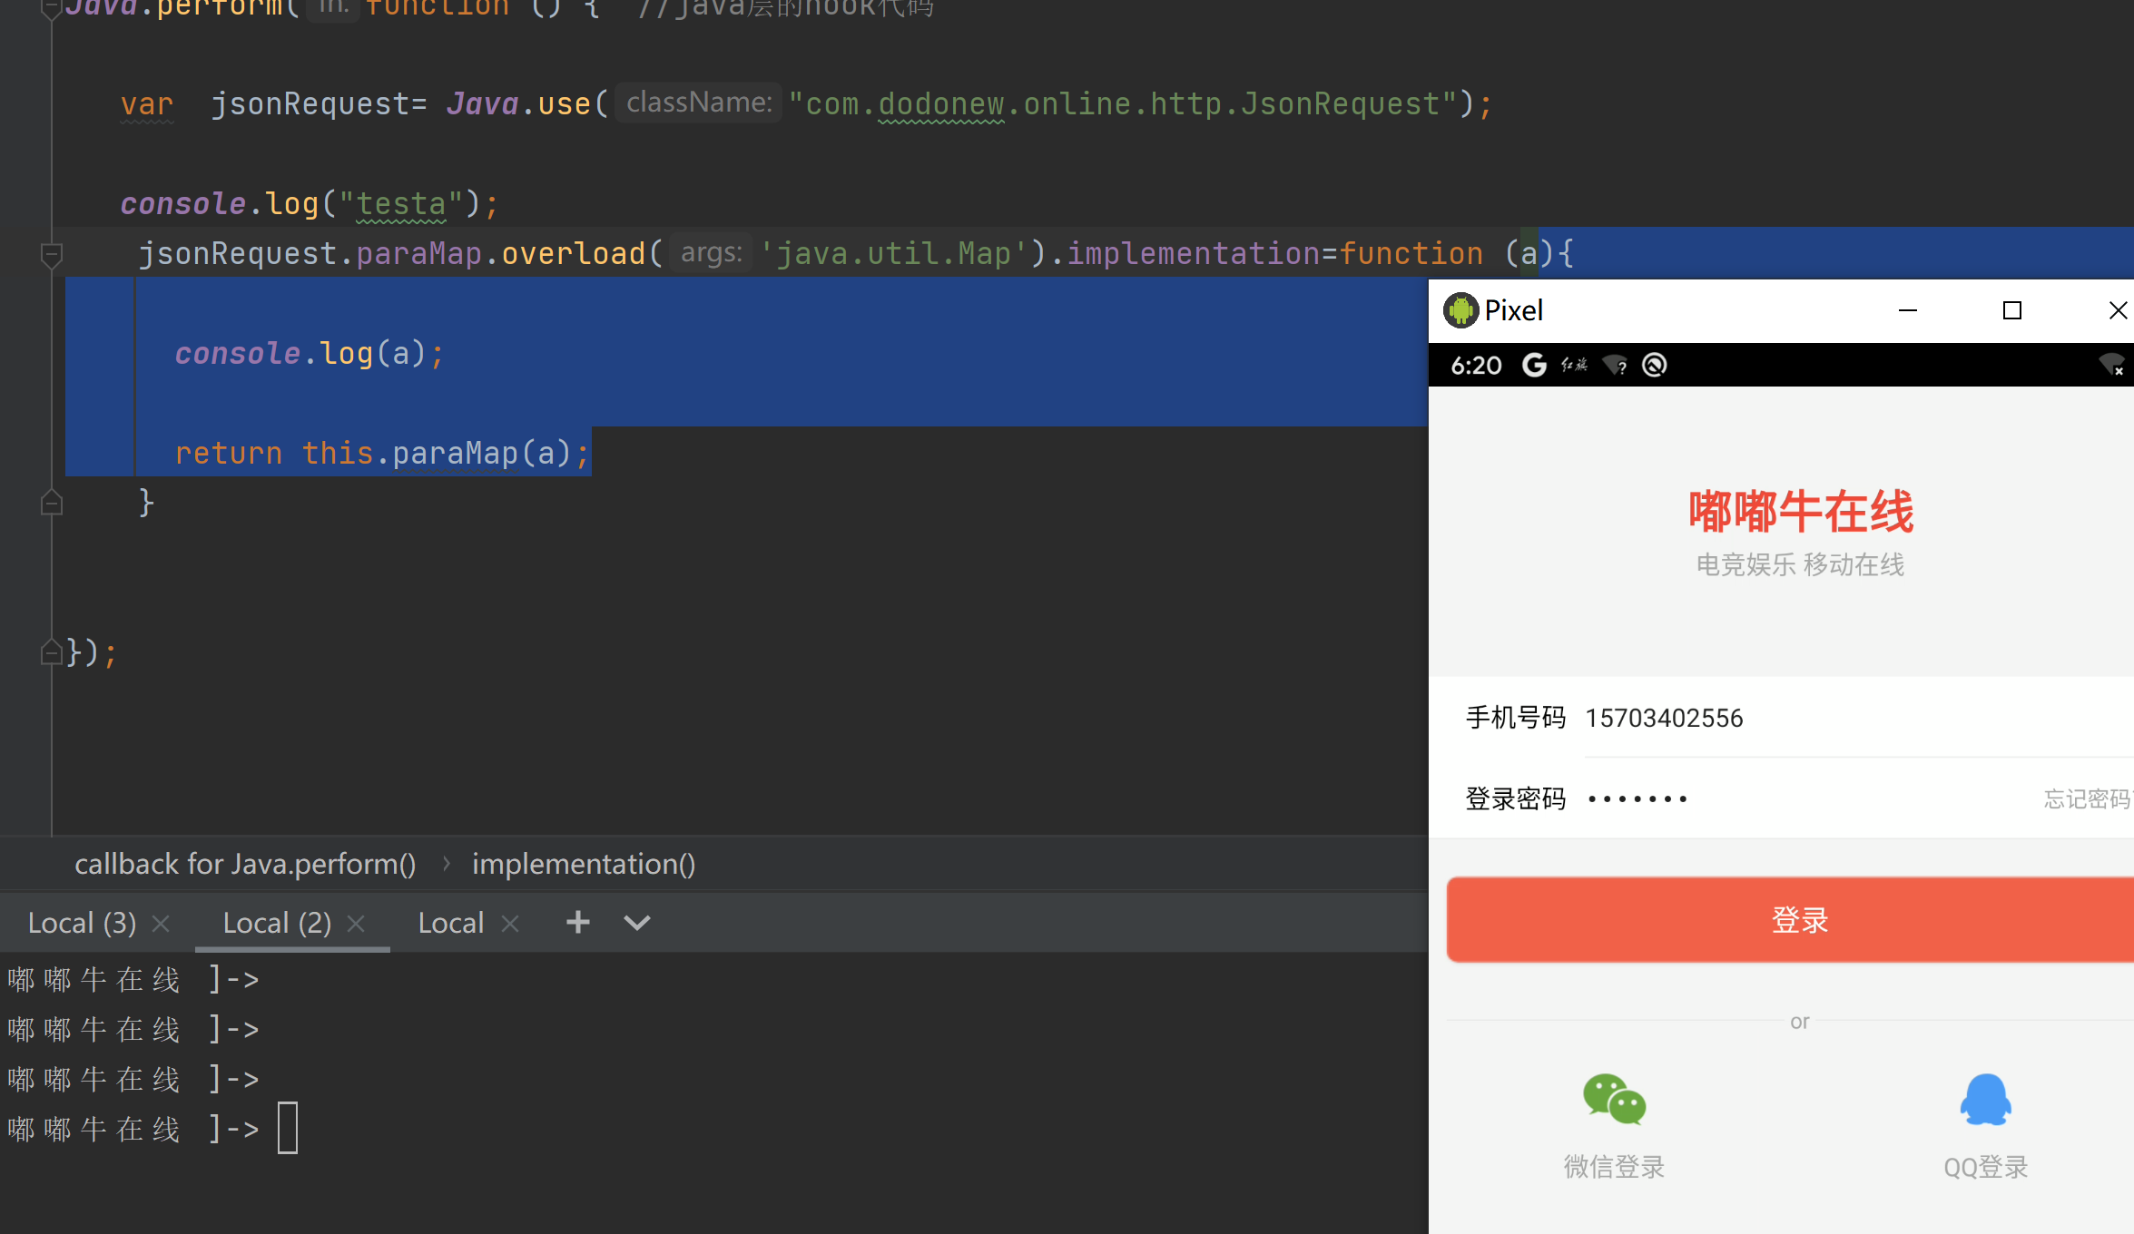Click the 登录密码 label

tap(1516, 799)
